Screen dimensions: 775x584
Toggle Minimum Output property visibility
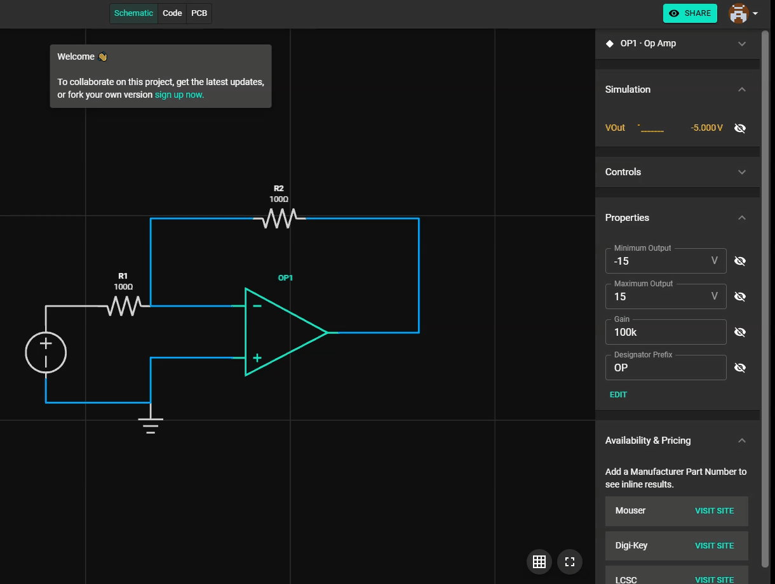pyautogui.click(x=739, y=261)
